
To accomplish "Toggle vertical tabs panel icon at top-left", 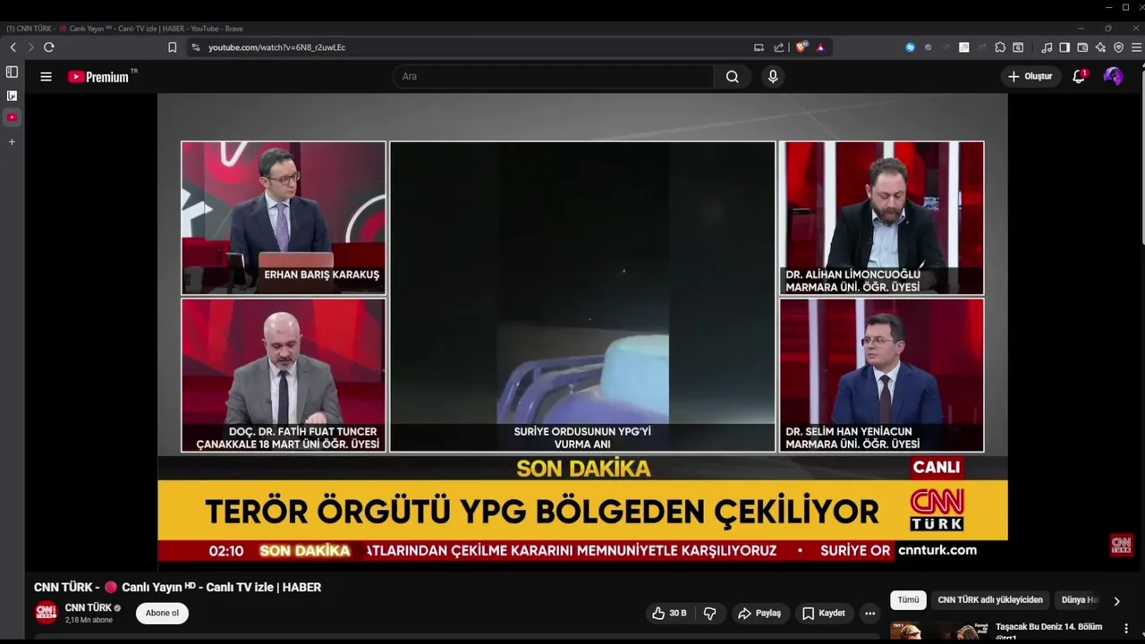I will pos(12,72).
